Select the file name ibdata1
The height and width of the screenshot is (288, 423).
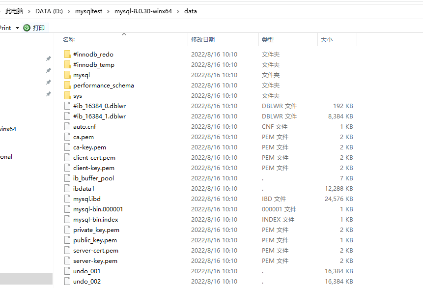(84, 188)
